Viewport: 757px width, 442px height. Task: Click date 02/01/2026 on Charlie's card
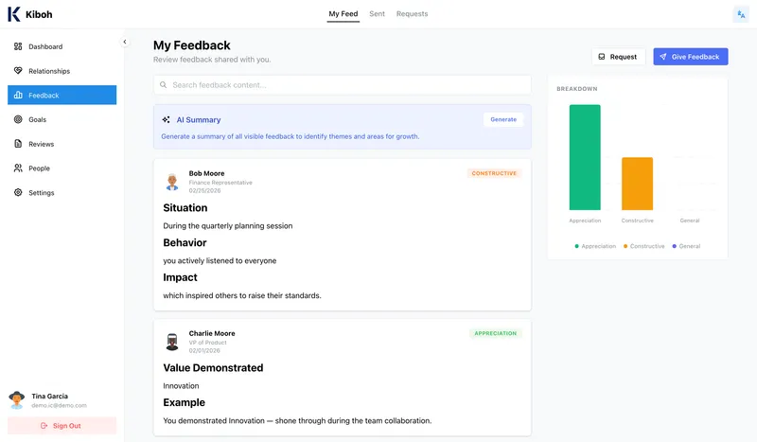point(204,351)
